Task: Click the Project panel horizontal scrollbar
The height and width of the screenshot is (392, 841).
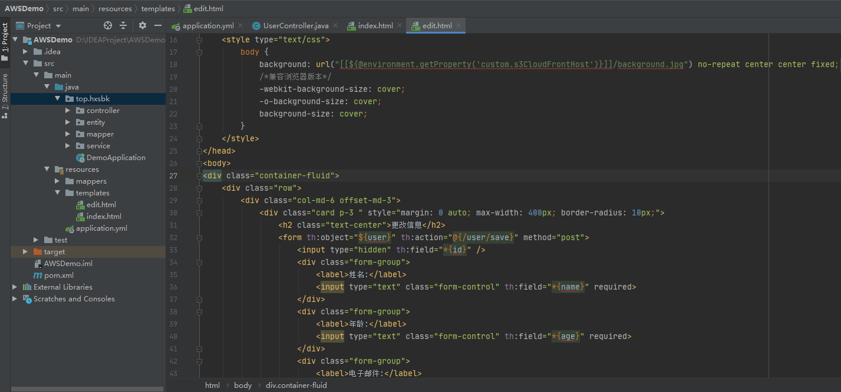Action: [x=87, y=389]
